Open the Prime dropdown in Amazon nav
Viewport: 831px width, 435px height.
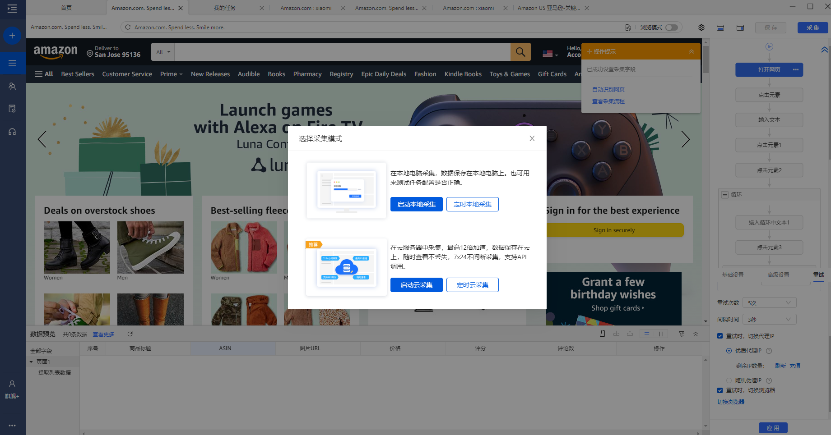click(171, 74)
